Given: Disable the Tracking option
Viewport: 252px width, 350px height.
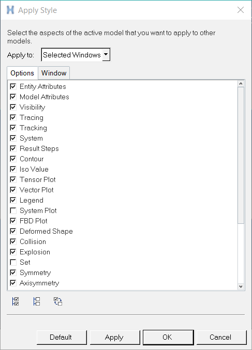Looking at the screenshot, I should (x=13, y=128).
